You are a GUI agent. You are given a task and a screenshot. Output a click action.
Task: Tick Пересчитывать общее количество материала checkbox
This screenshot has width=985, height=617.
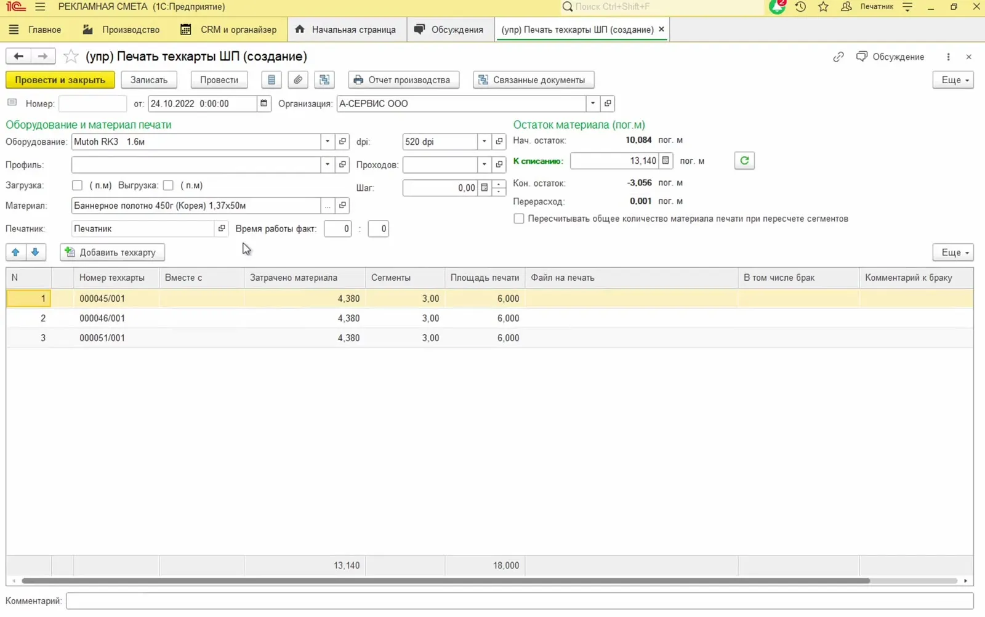519,219
